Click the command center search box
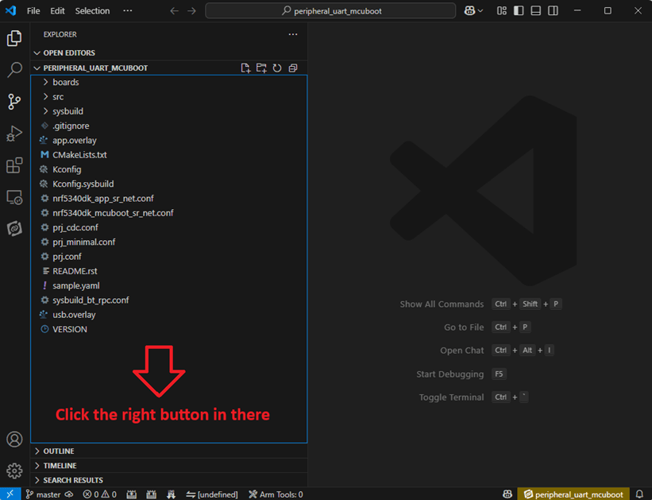This screenshot has width=652, height=500. coord(330,11)
